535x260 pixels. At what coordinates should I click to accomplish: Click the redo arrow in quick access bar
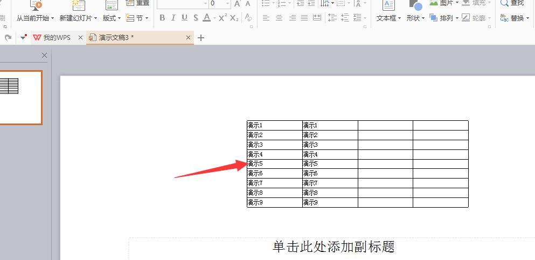(8, 38)
